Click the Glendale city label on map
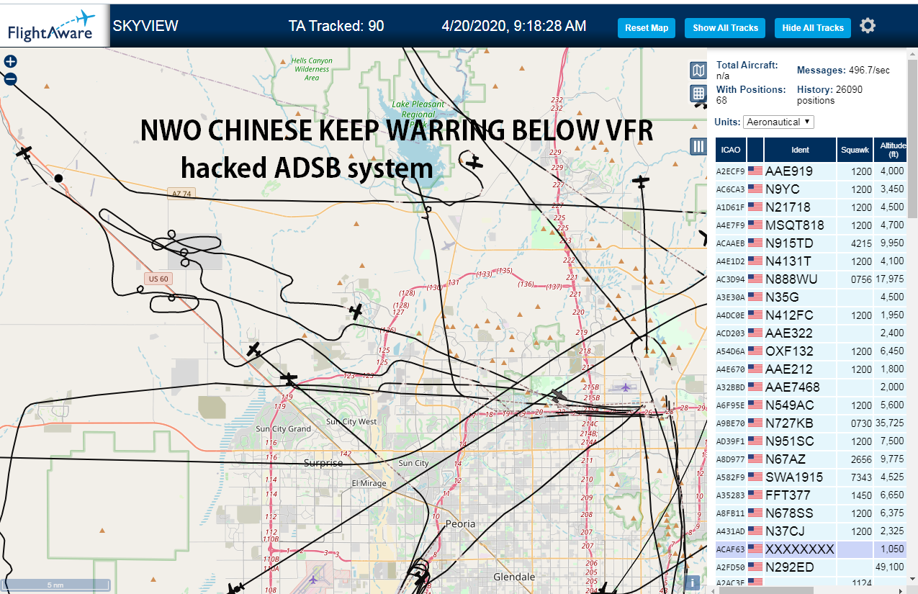 click(x=514, y=577)
